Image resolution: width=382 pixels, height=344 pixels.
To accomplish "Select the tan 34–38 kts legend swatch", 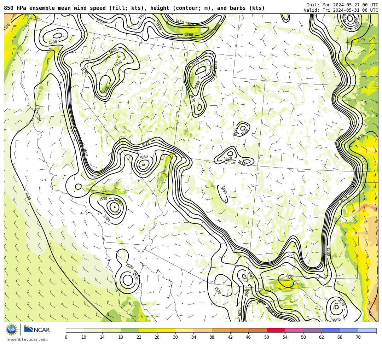I will point(203,330).
